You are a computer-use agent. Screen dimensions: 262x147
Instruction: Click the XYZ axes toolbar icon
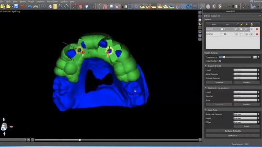tap(202, 7)
